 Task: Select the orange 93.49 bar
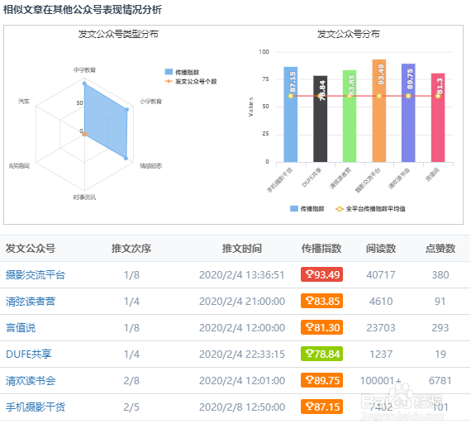point(379,111)
